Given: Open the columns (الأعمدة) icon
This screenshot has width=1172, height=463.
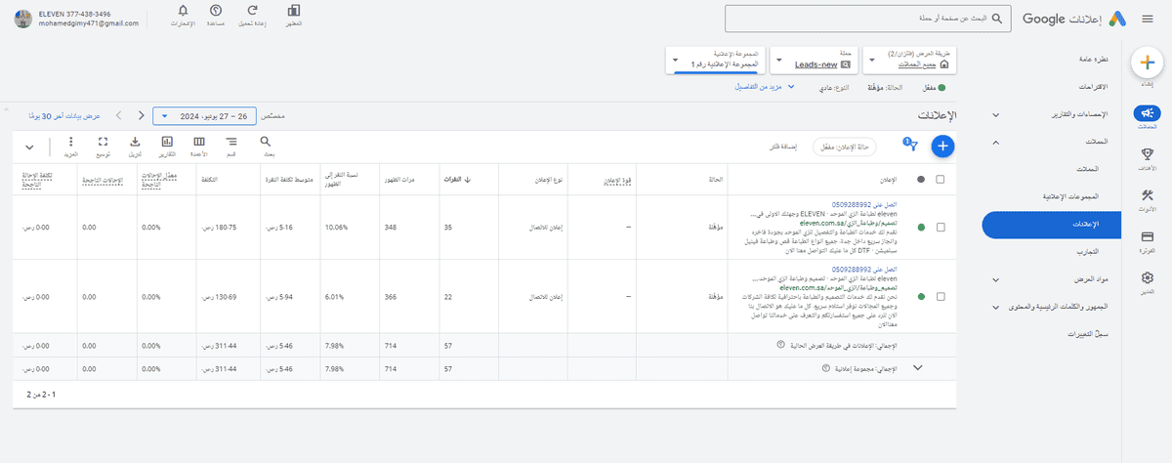Looking at the screenshot, I should coord(199,146).
